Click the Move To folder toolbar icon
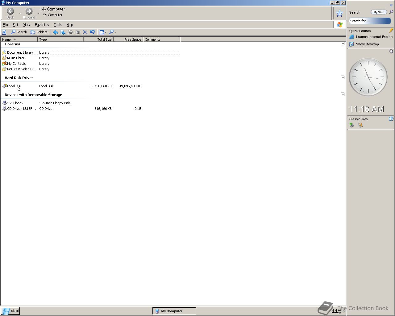Screen dimensions: 395x316 tap(70, 32)
